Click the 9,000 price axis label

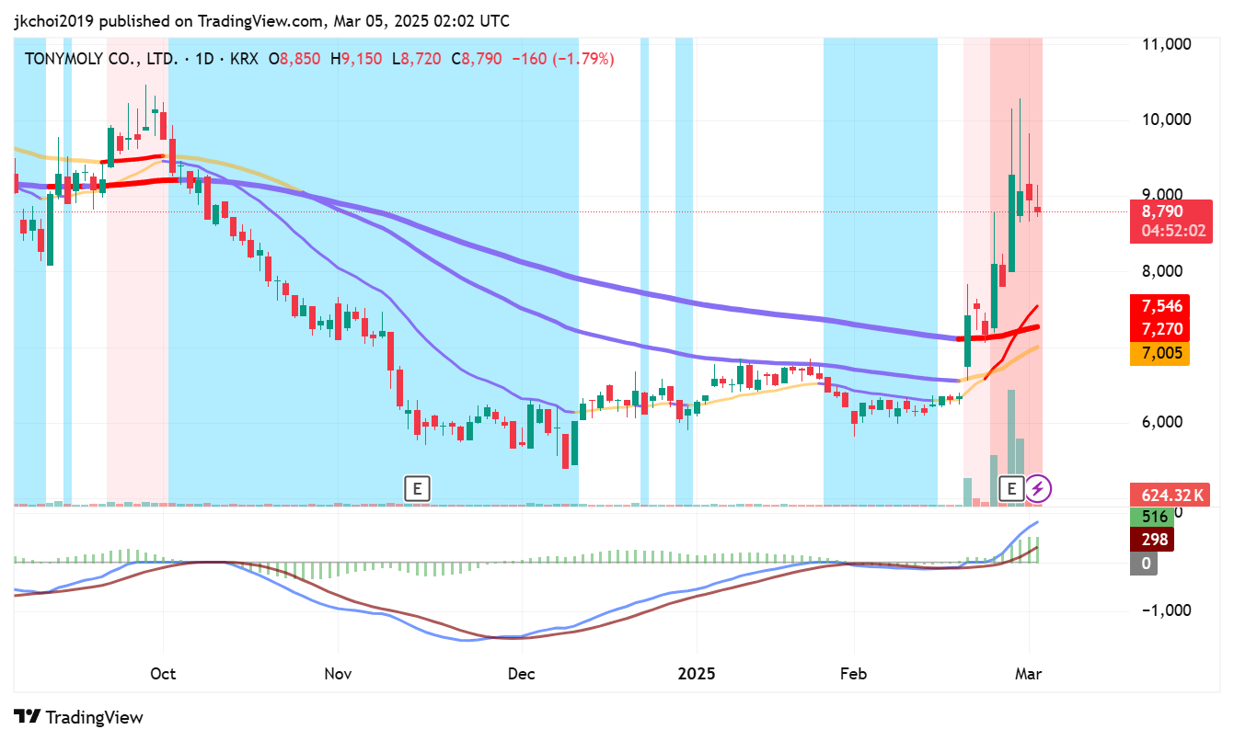point(1162,195)
